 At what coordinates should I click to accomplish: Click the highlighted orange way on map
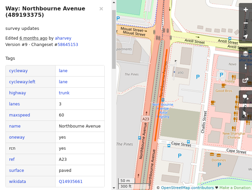point(161,95)
